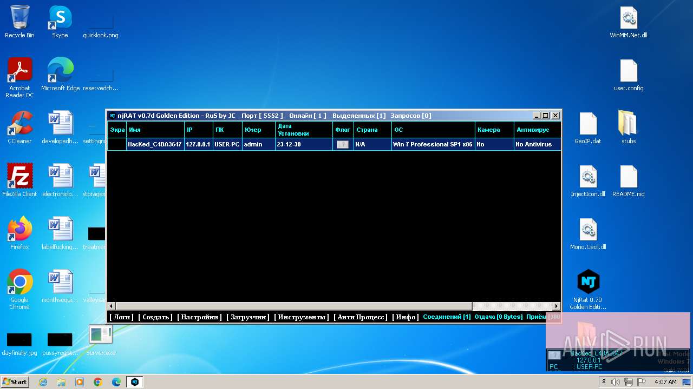Select the dayfinally.jpg file icon
The height and width of the screenshot is (389, 693).
pyautogui.click(x=19, y=343)
